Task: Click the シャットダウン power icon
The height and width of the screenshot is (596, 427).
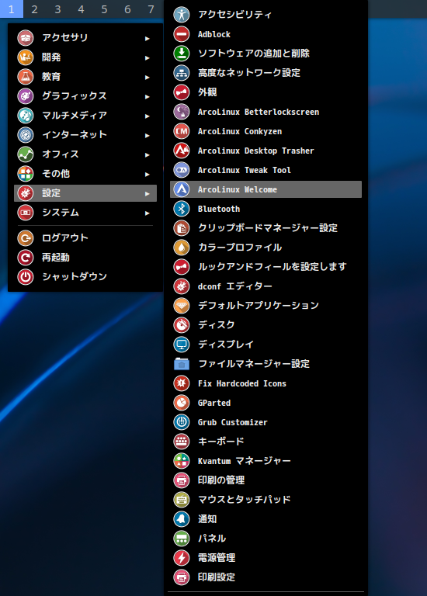Action: click(x=26, y=277)
